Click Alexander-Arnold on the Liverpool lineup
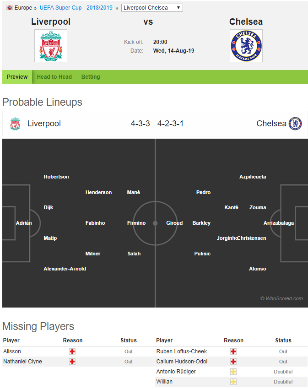The height and width of the screenshot is (389, 308). coord(65,269)
